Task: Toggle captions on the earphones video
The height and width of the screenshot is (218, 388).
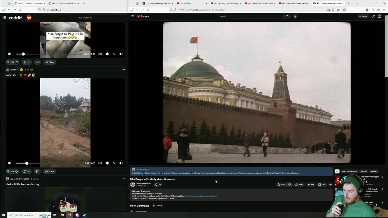Action: point(100,54)
